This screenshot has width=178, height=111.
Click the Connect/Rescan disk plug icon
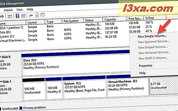pyautogui.click(x=31, y=15)
